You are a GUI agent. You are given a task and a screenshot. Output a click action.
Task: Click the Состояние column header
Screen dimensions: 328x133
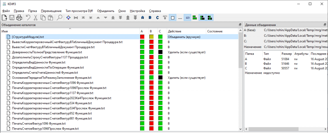(222, 31)
